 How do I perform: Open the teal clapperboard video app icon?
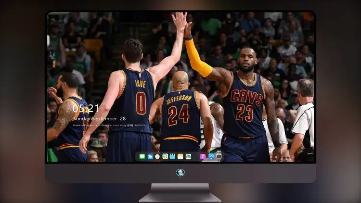coord(172,157)
